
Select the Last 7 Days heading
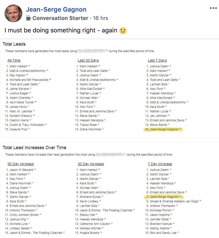point(157,61)
